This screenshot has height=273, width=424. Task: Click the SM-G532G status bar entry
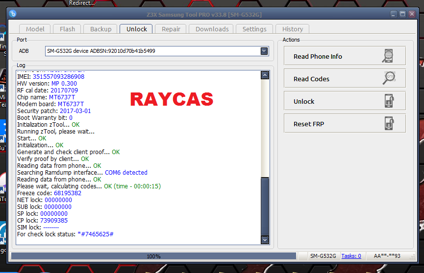323,256
